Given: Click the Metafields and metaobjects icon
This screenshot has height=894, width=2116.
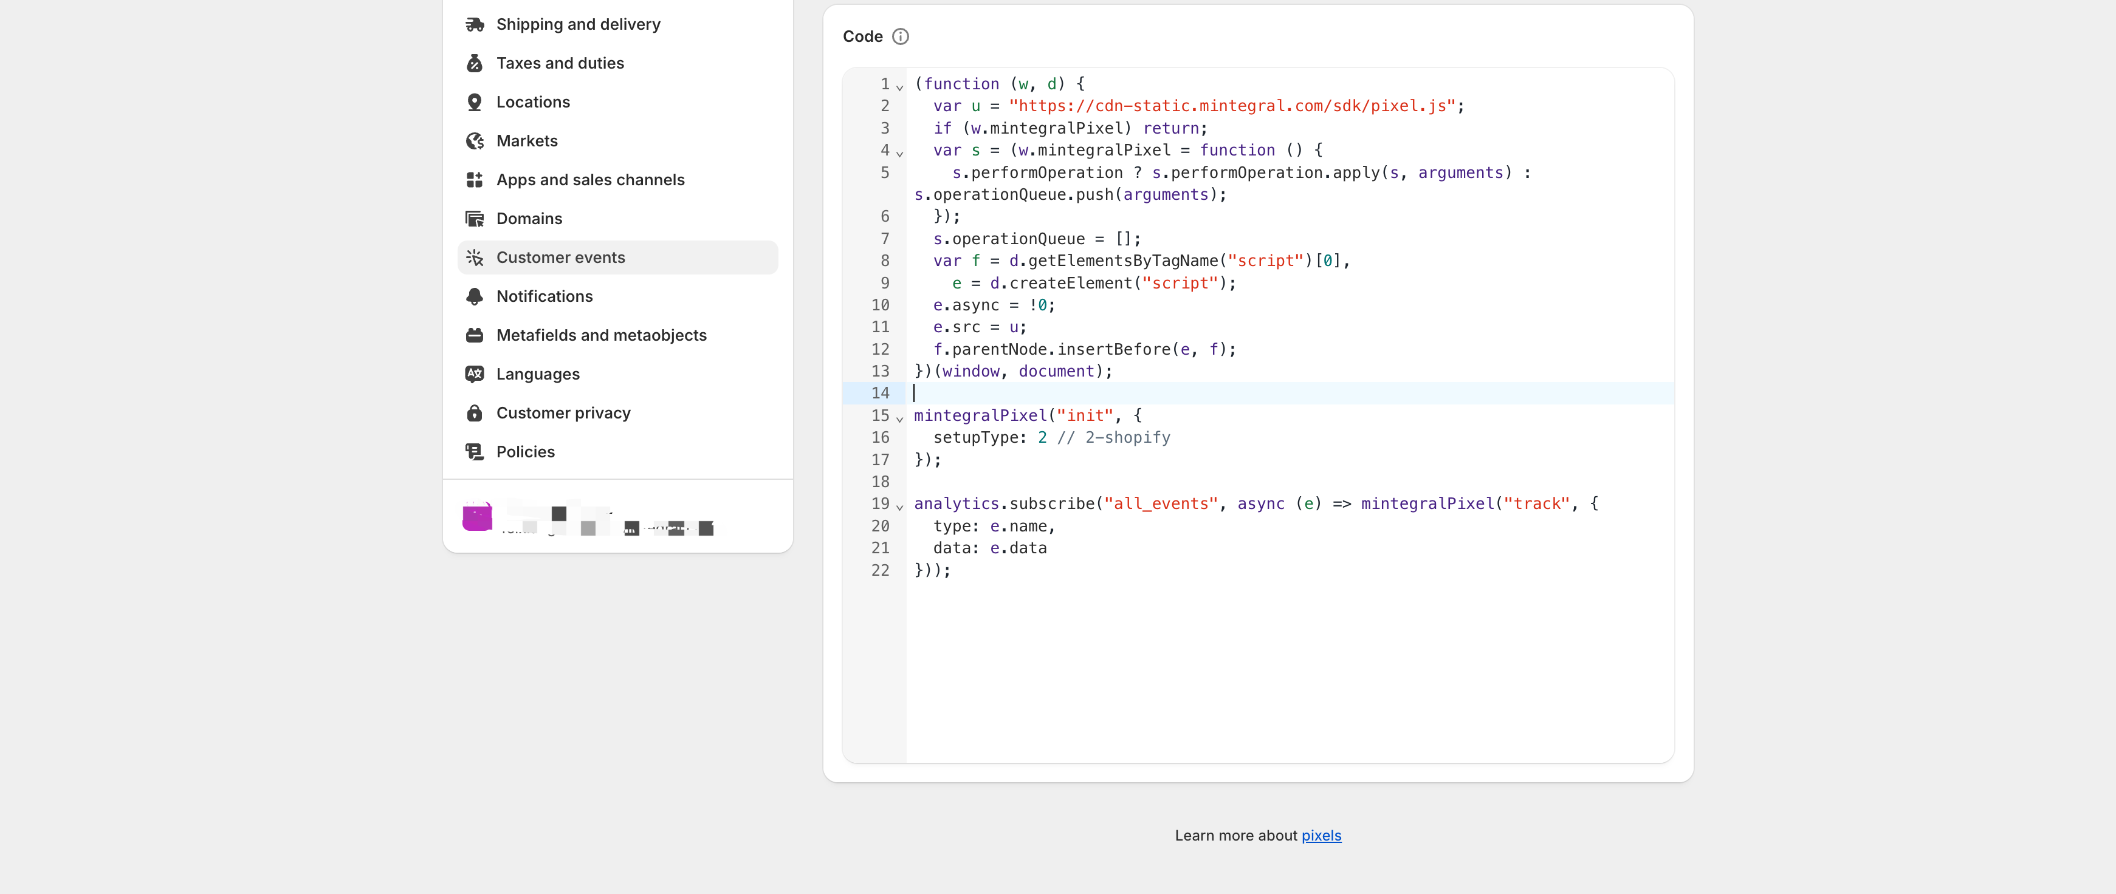Looking at the screenshot, I should (x=476, y=335).
